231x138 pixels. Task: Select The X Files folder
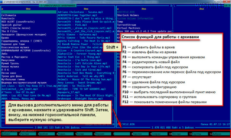coord(10,31)
